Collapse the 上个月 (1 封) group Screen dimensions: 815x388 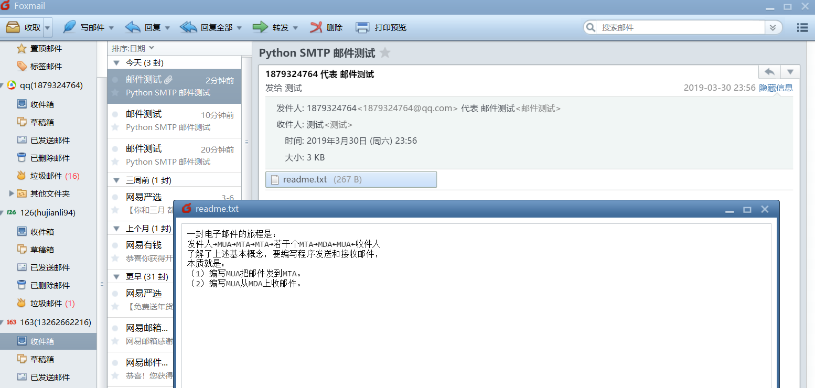pyautogui.click(x=116, y=229)
